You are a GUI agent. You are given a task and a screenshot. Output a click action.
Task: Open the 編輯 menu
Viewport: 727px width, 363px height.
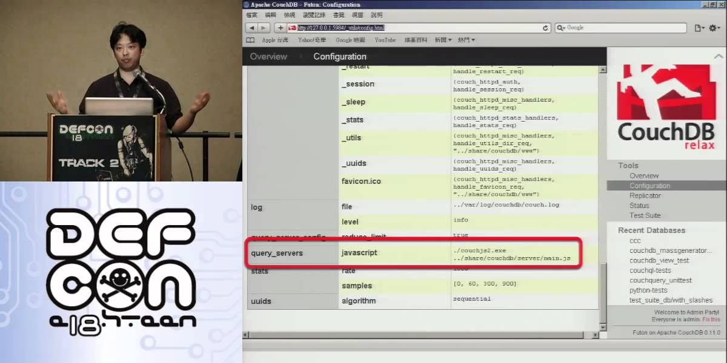(270, 15)
